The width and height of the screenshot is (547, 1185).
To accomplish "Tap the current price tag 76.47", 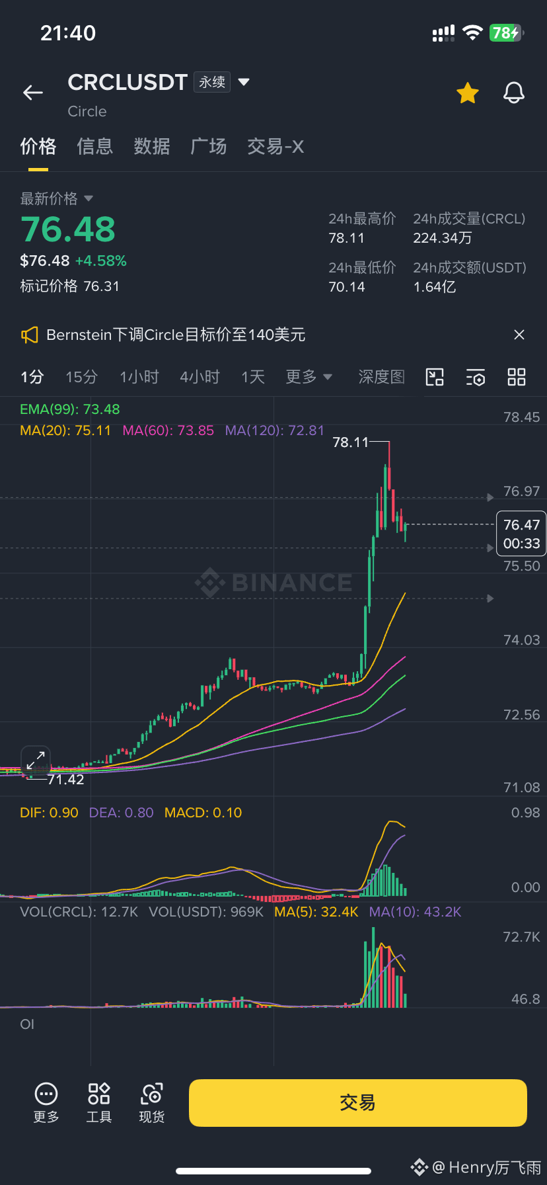I will click(x=521, y=534).
